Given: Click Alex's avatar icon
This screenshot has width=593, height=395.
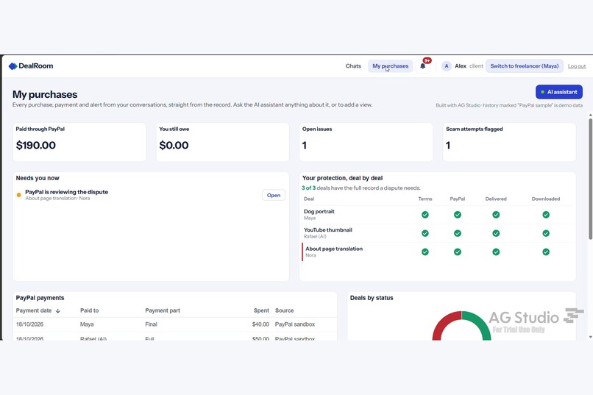Looking at the screenshot, I should tap(447, 65).
